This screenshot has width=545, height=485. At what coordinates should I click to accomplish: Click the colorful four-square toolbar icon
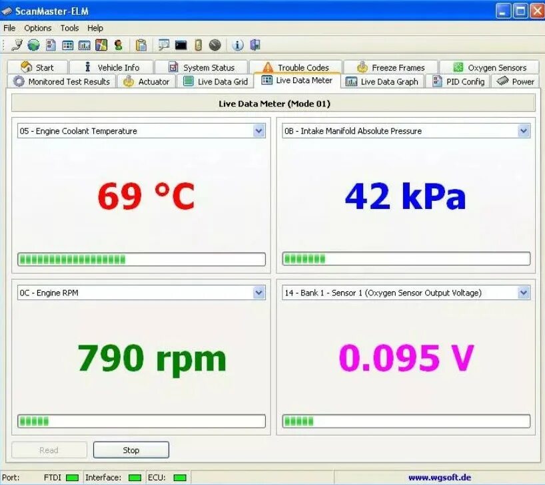[x=101, y=45]
